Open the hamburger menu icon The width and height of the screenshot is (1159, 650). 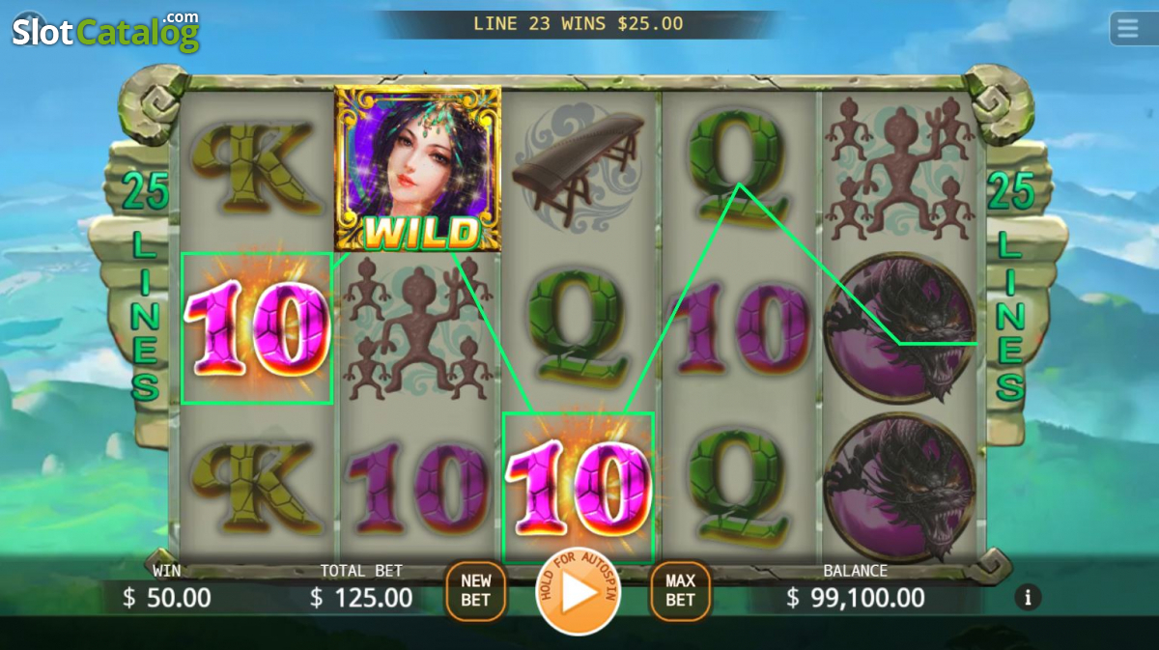(1127, 29)
